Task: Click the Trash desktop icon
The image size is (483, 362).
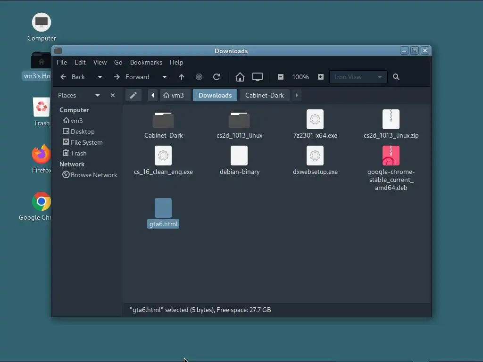Action: (x=42, y=107)
